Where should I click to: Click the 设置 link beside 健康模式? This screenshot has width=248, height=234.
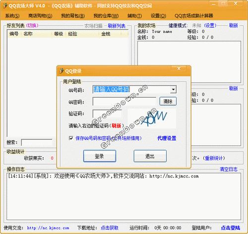click(210, 25)
